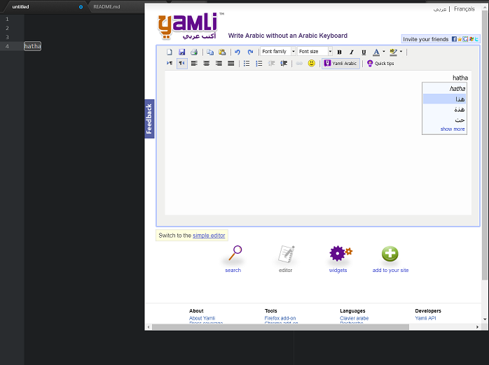Click the star favorites share icon
The width and height of the screenshot is (489, 365).
click(460, 39)
